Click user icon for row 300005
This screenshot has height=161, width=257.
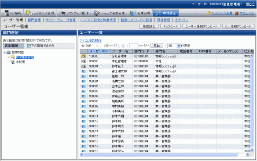pyautogui.click(x=84, y=86)
